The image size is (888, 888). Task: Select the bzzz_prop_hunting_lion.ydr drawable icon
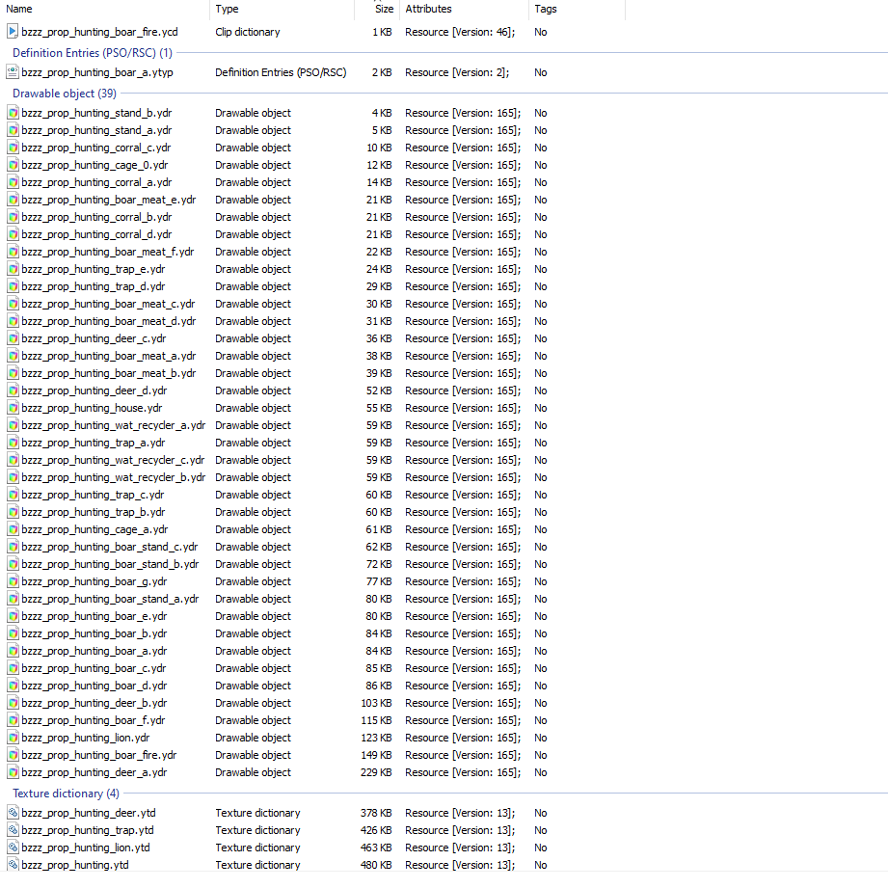pyautogui.click(x=13, y=738)
